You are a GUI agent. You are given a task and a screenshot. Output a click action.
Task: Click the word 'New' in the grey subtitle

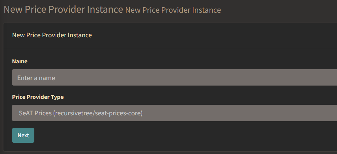click(x=133, y=10)
